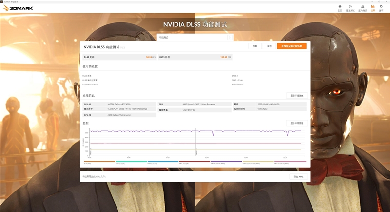390x212 pixels.
Task: Show details button in 监控 section
Action: point(297,123)
